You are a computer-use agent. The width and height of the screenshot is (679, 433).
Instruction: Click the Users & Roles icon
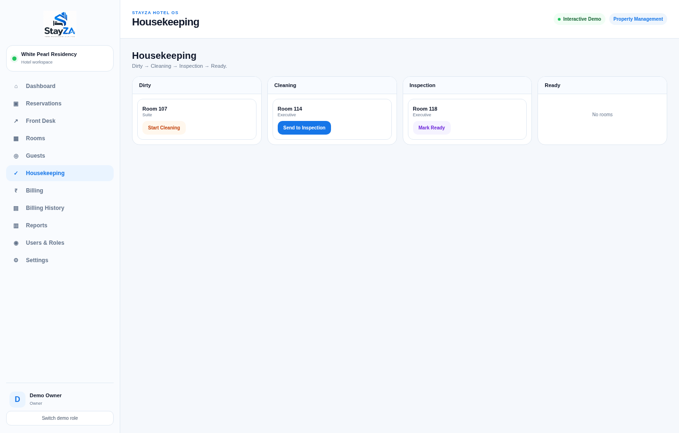click(16, 243)
